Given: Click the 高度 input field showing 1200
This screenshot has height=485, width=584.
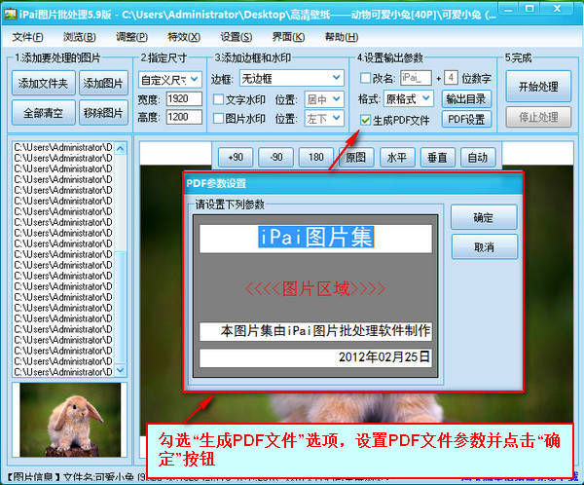Looking at the screenshot, I should pyautogui.click(x=184, y=117).
